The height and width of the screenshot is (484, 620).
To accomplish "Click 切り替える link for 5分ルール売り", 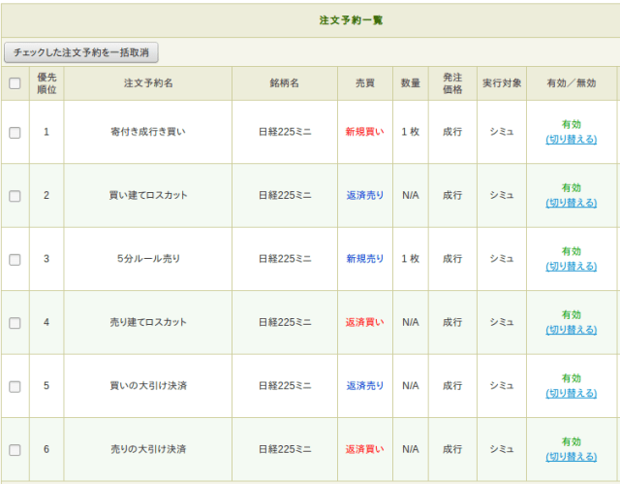I will [x=571, y=267].
